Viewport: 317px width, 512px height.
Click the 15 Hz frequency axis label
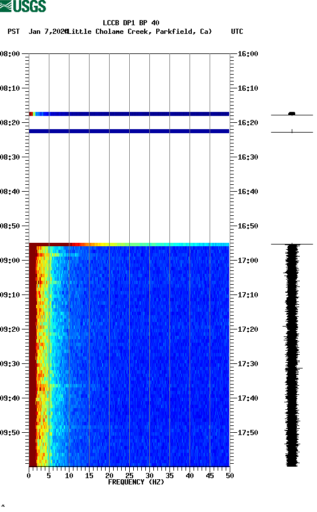coord(89,476)
